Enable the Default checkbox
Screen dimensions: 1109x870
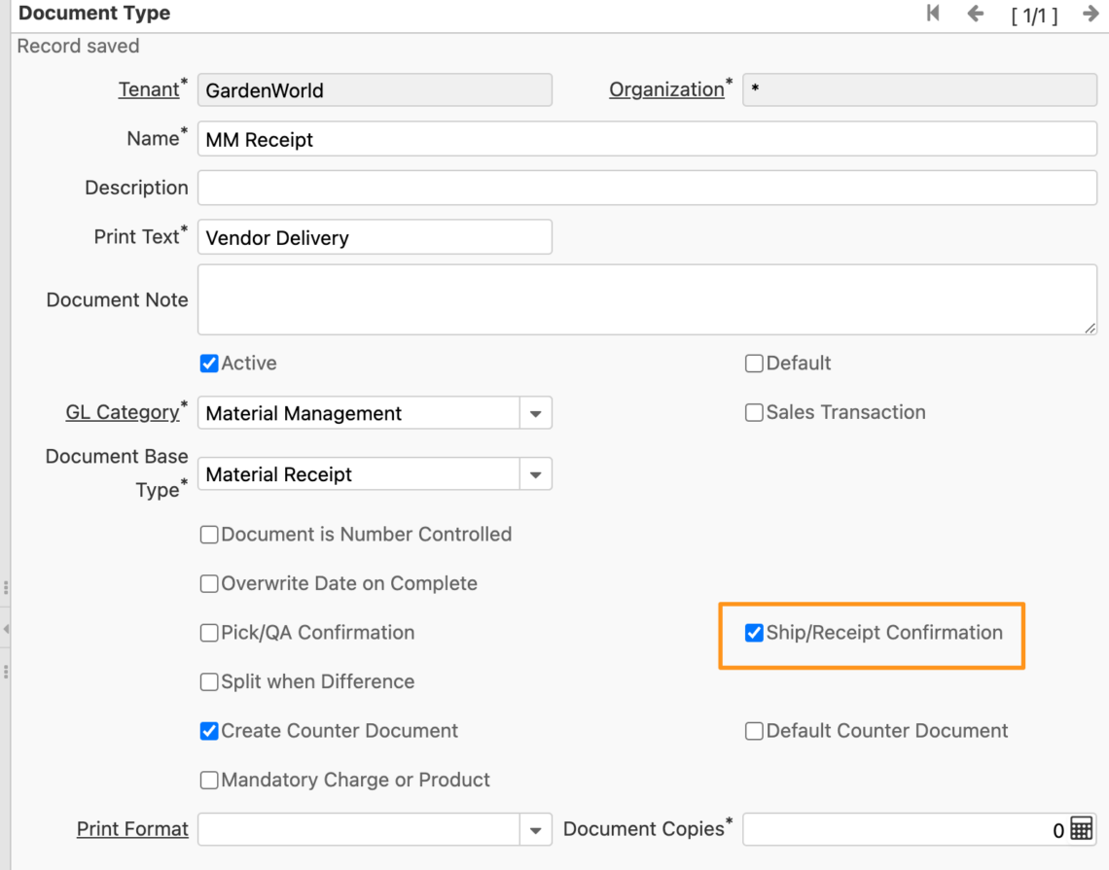754,363
